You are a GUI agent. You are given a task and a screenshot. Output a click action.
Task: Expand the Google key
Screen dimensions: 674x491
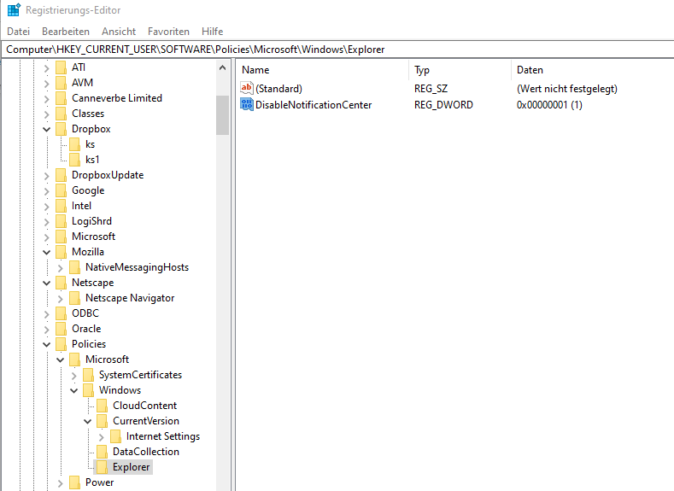tap(46, 191)
